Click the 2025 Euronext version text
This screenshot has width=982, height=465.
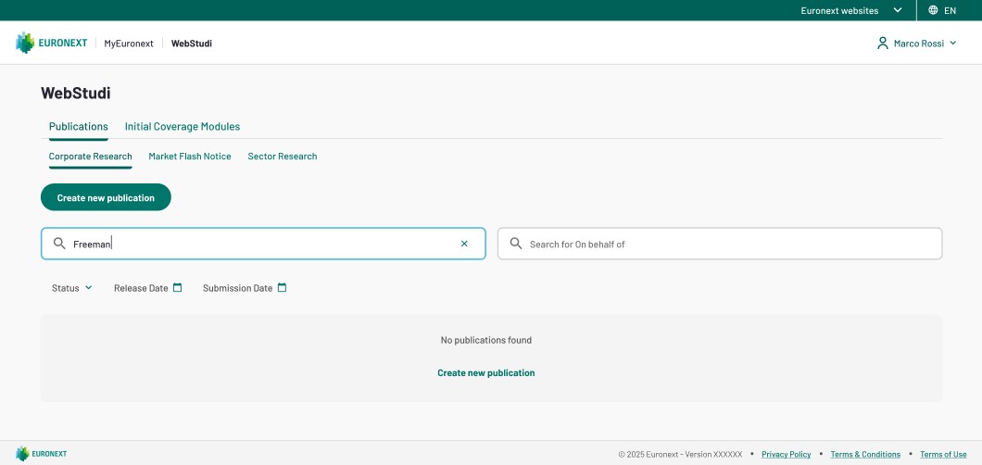680,455
